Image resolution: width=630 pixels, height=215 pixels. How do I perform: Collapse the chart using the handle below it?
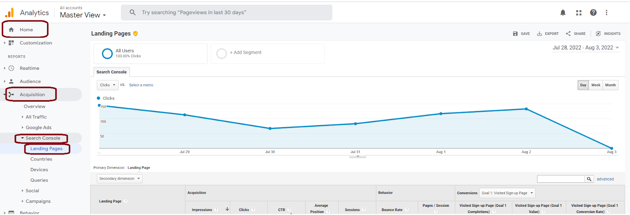point(358,156)
